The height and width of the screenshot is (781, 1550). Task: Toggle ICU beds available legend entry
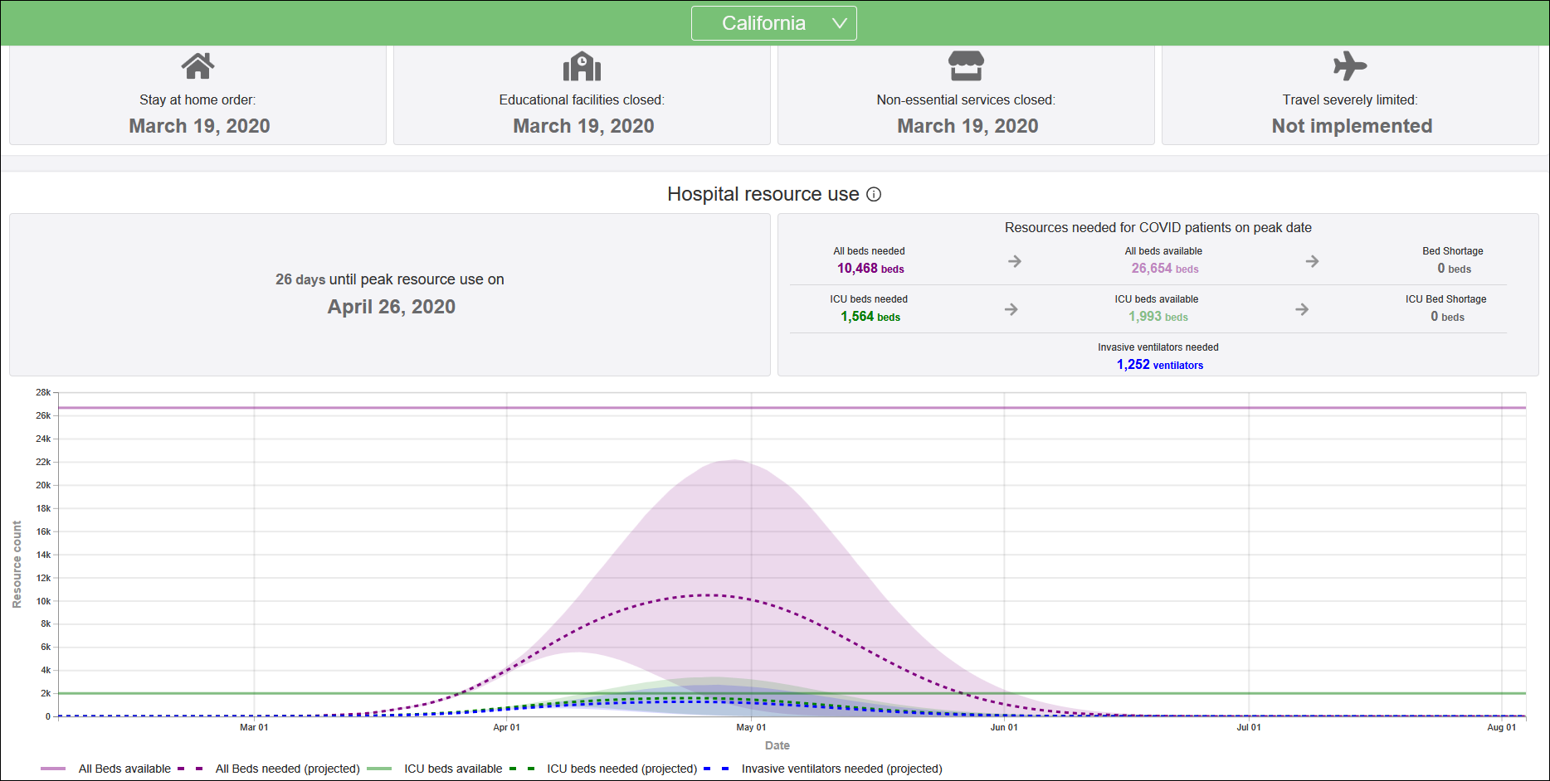click(434, 769)
